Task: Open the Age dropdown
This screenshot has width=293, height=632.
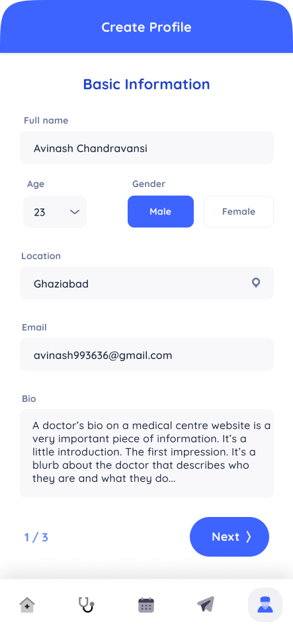Action: coord(55,212)
